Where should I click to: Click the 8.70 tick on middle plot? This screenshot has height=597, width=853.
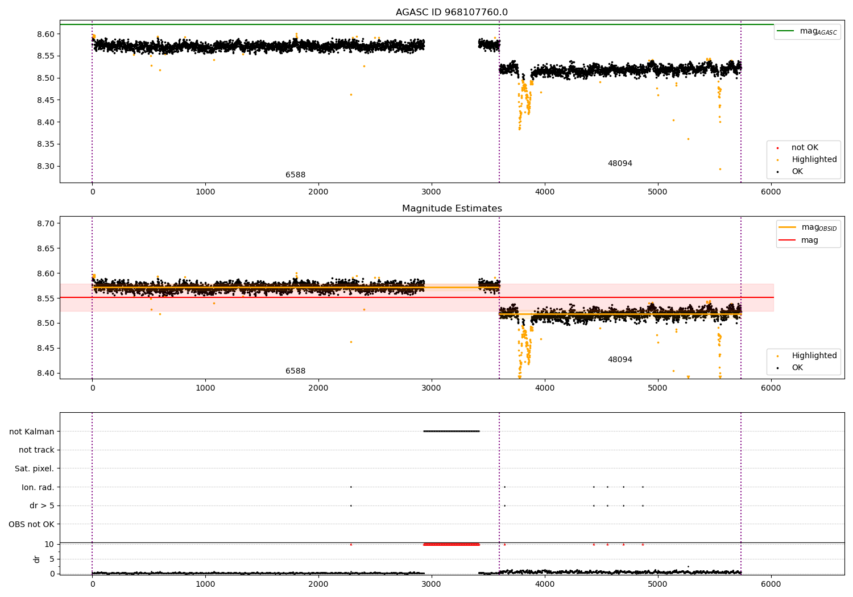(x=45, y=223)
